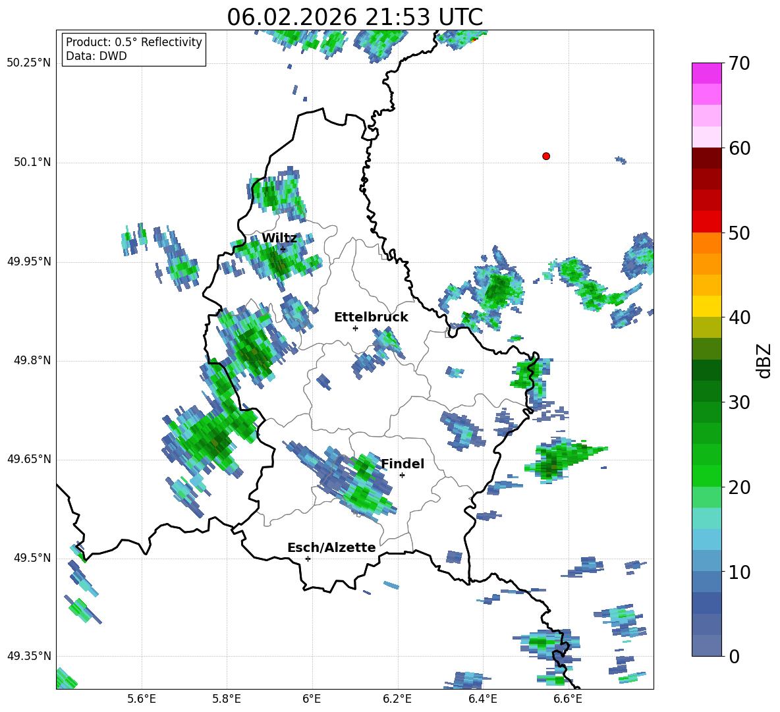Click the timestamp title 06.02.2026 21:53 UTC

354,17
